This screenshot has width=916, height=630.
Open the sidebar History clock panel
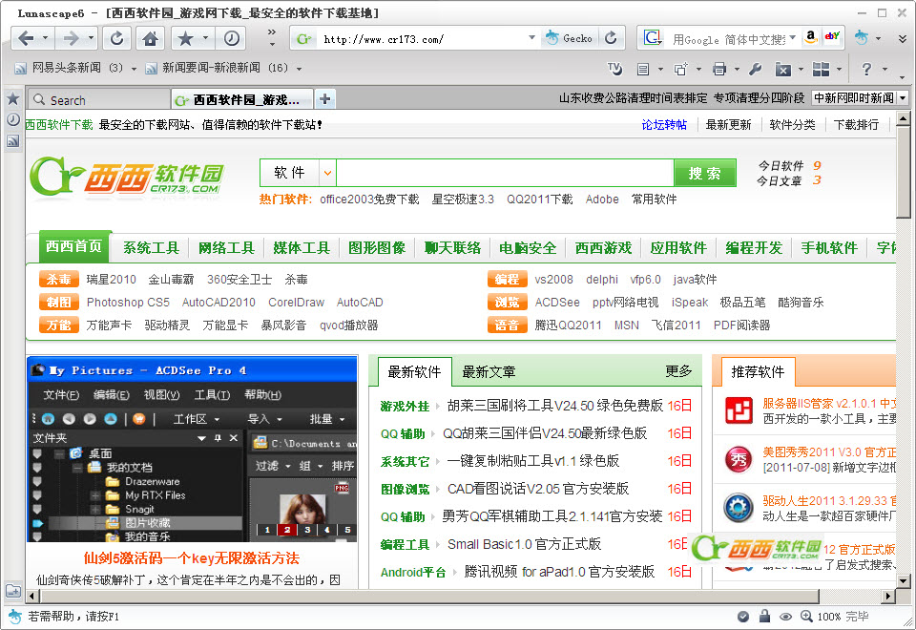point(12,120)
